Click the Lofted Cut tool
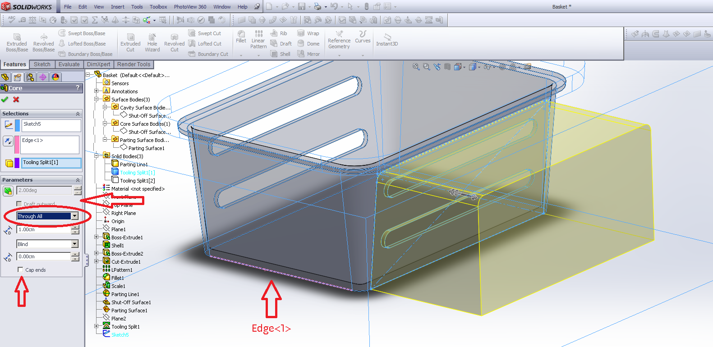This screenshot has height=347, width=713. pyautogui.click(x=205, y=44)
